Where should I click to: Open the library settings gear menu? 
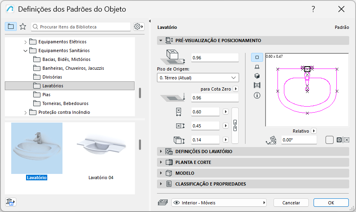click(x=139, y=27)
